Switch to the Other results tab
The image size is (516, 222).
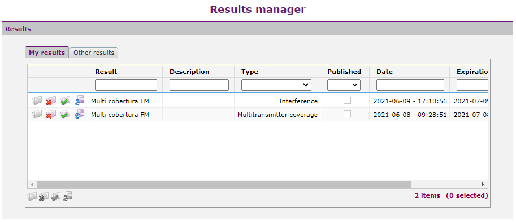(x=94, y=53)
